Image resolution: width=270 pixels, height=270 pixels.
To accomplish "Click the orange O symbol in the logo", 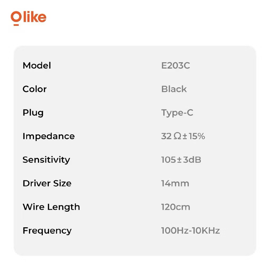I will 16,17.
